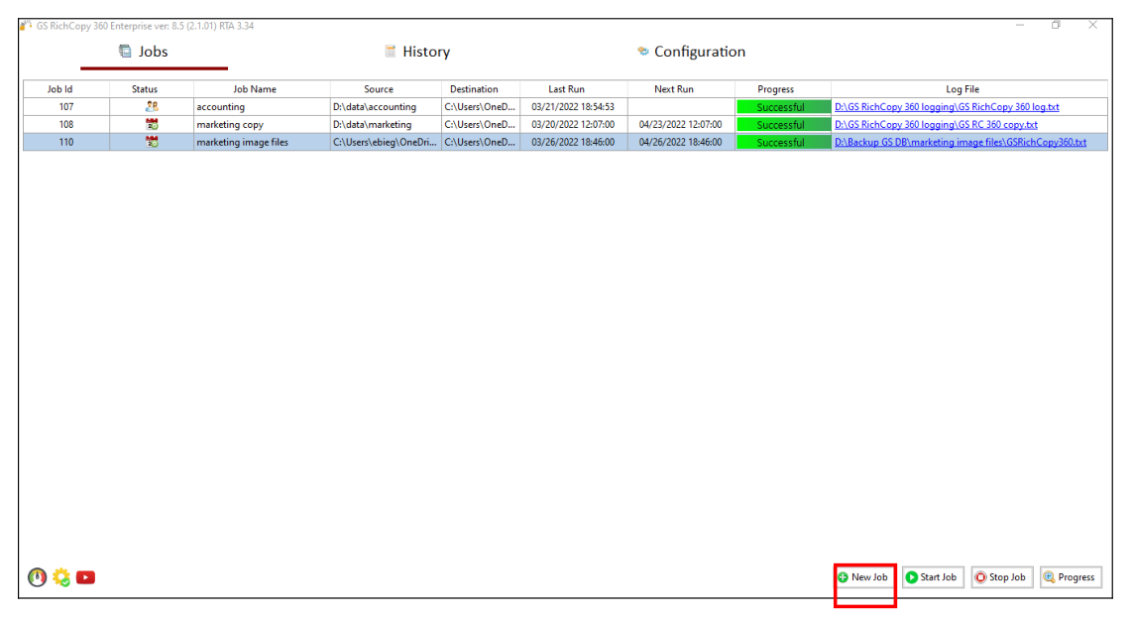Image resolution: width=1131 pixels, height=617 pixels.
Task: Click next run 04/26/2022 18:46:00 cell
Action: pyautogui.click(x=681, y=142)
